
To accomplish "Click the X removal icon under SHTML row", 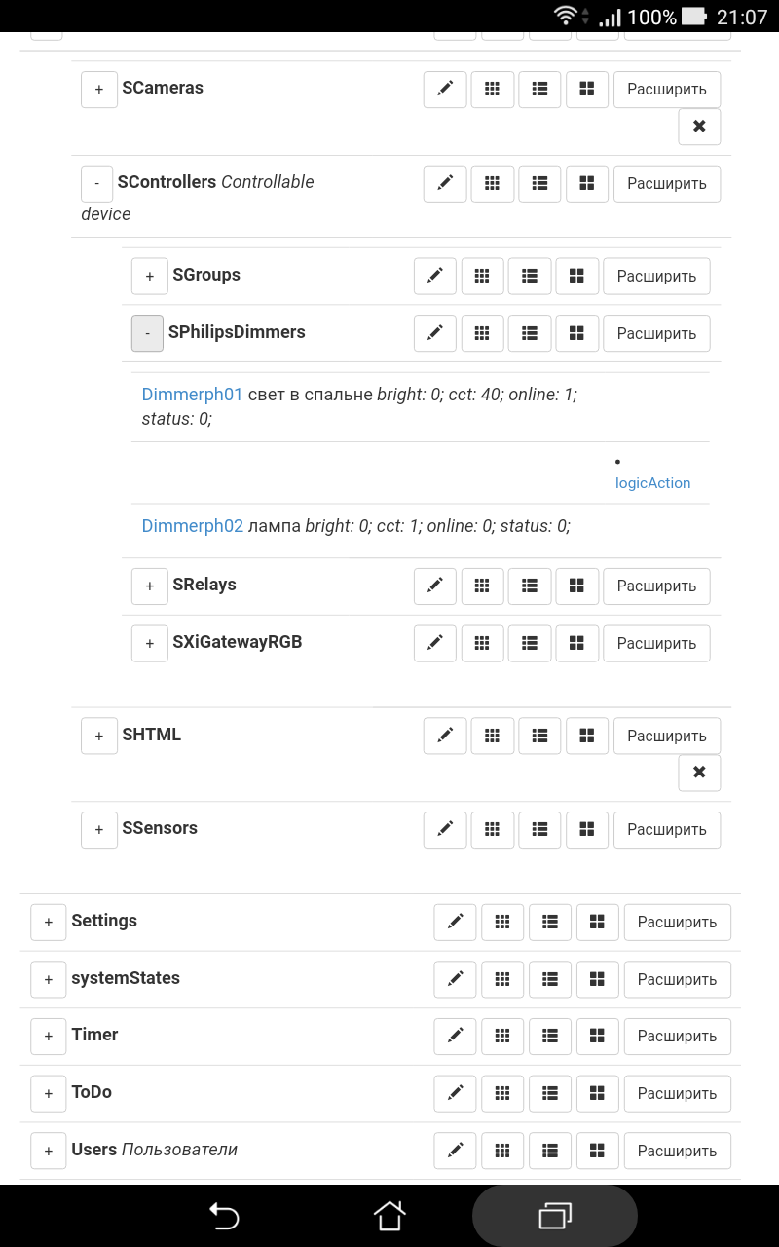I will point(699,773).
